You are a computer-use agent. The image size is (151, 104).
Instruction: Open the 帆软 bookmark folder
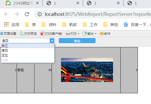(70, 25)
